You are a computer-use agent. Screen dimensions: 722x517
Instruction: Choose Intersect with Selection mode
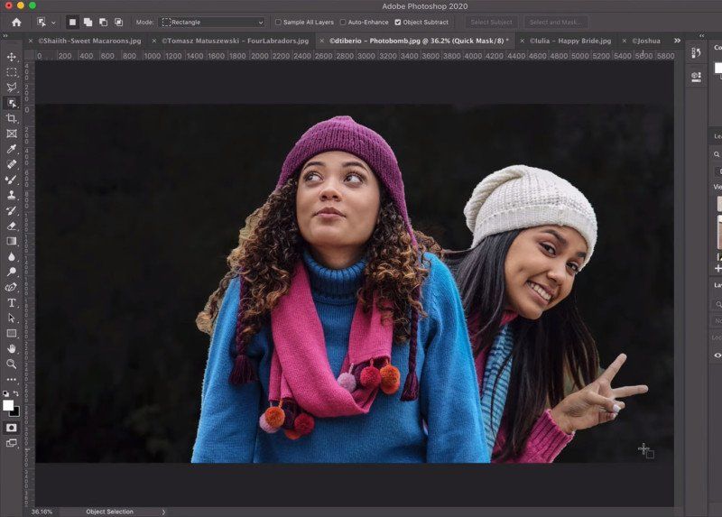click(x=119, y=22)
